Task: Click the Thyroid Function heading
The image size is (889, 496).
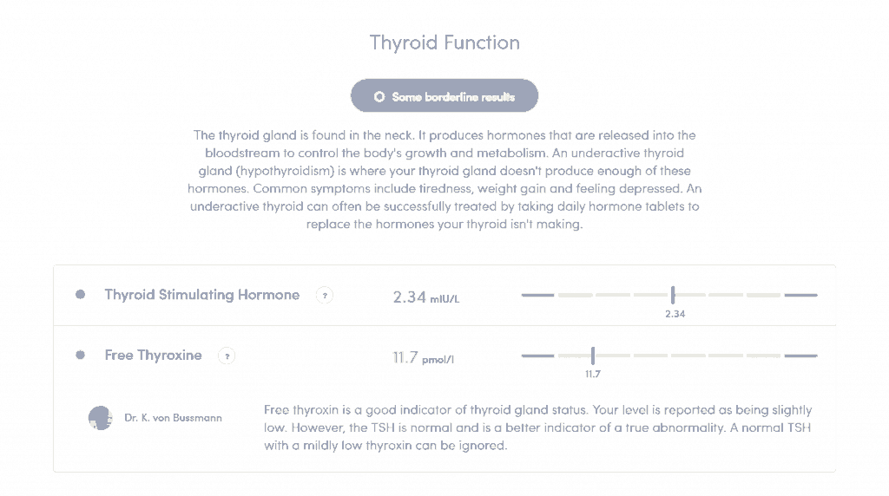Action: click(x=444, y=42)
